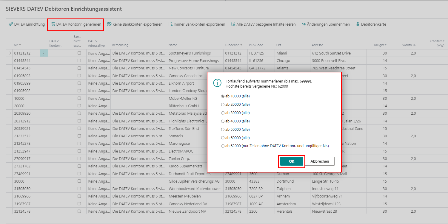
Task: Click Alle DATEV bezogene Inhalte leeren icon
Action: click(x=233, y=24)
